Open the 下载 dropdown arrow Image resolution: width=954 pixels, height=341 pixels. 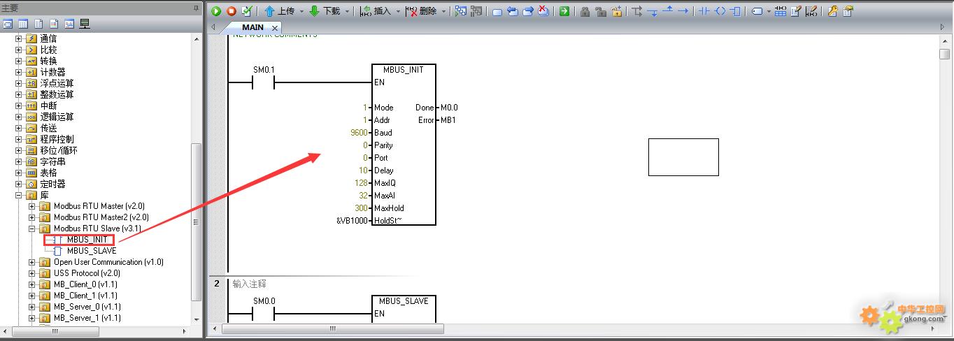347,11
